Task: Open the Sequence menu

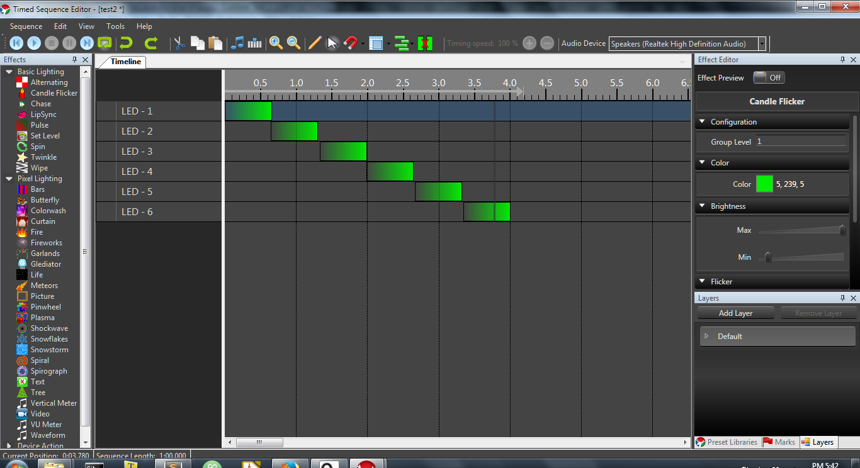Action: 26,26
